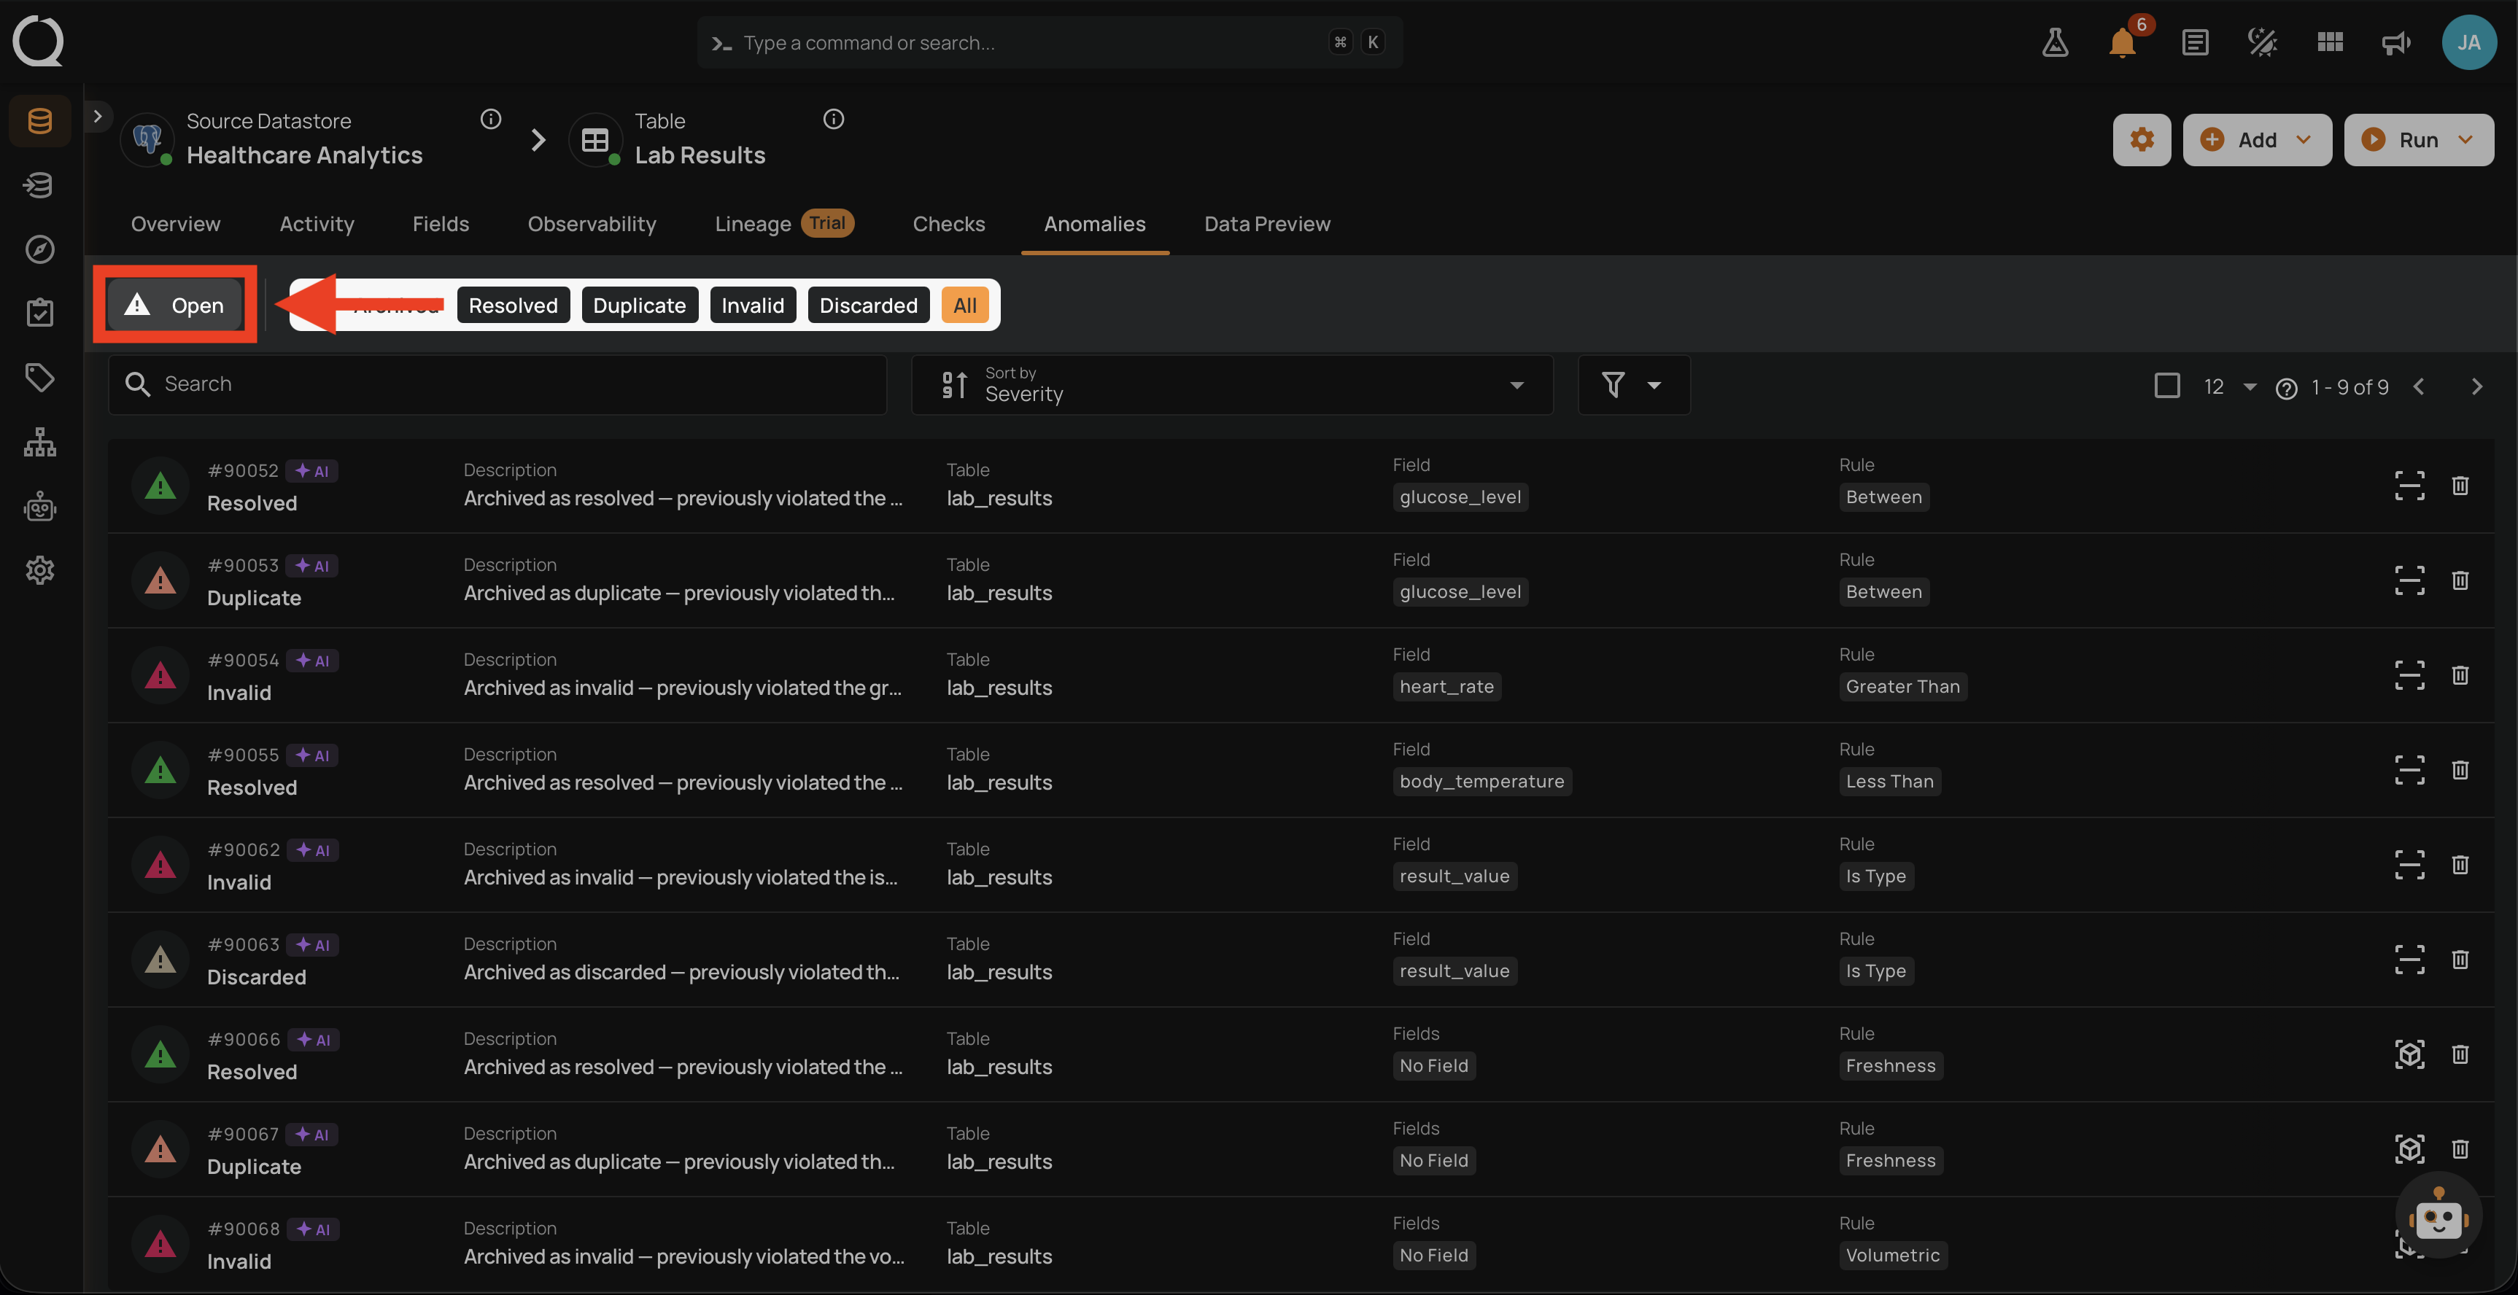Image resolution: width=2518 pixels, height=1295 pixels.
Task: Open the hierarchy flow sidebar icon
Action: pos(40,442)
